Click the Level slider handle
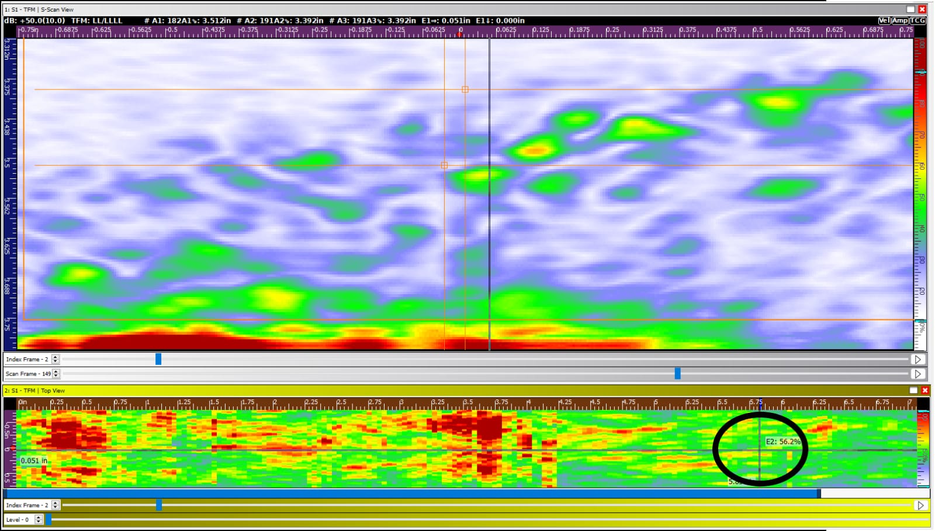 click(49, 519)
